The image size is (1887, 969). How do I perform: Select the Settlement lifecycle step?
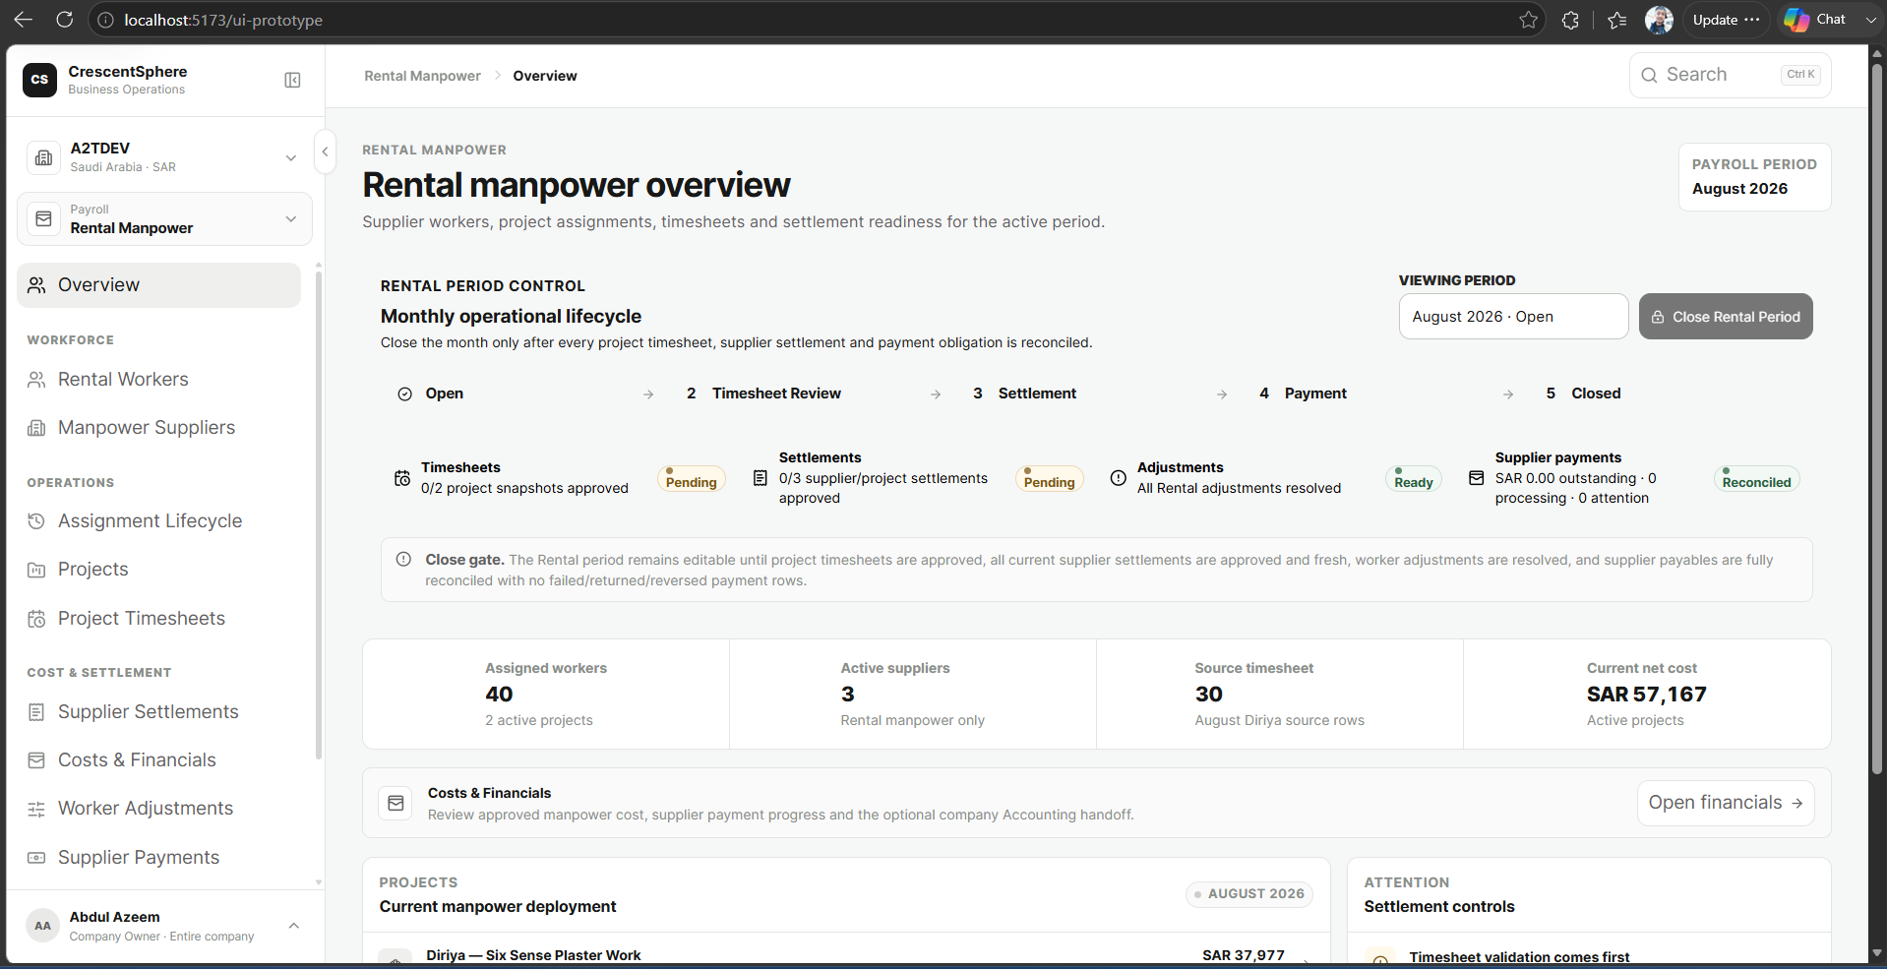[x=1024, y=394]
